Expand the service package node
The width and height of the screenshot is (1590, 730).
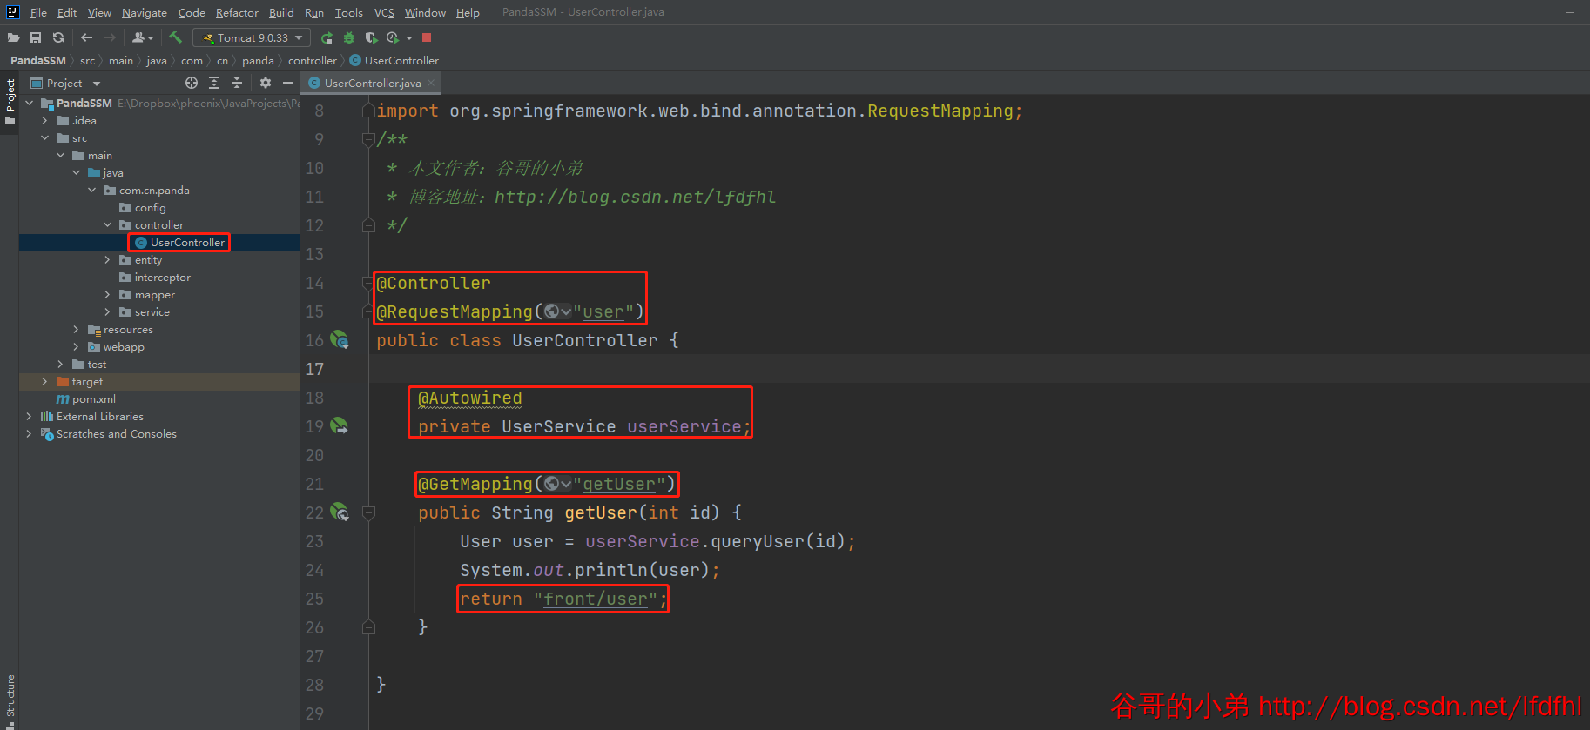[x=108, y=311]
